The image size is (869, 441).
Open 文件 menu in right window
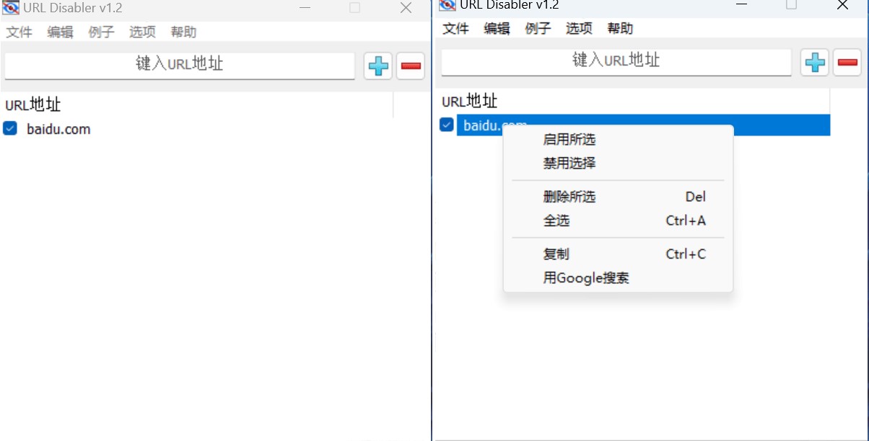[x=455, y=29]
